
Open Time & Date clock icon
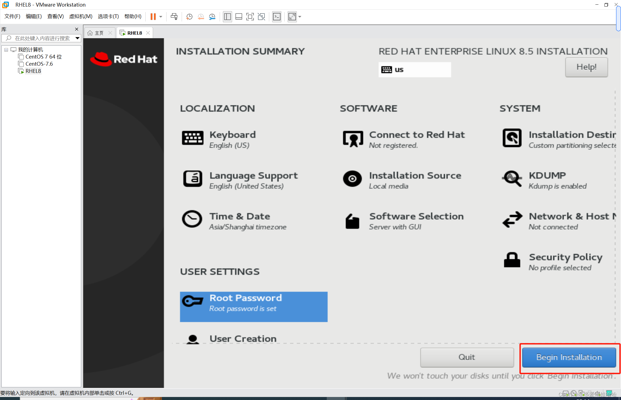(192, 219)
